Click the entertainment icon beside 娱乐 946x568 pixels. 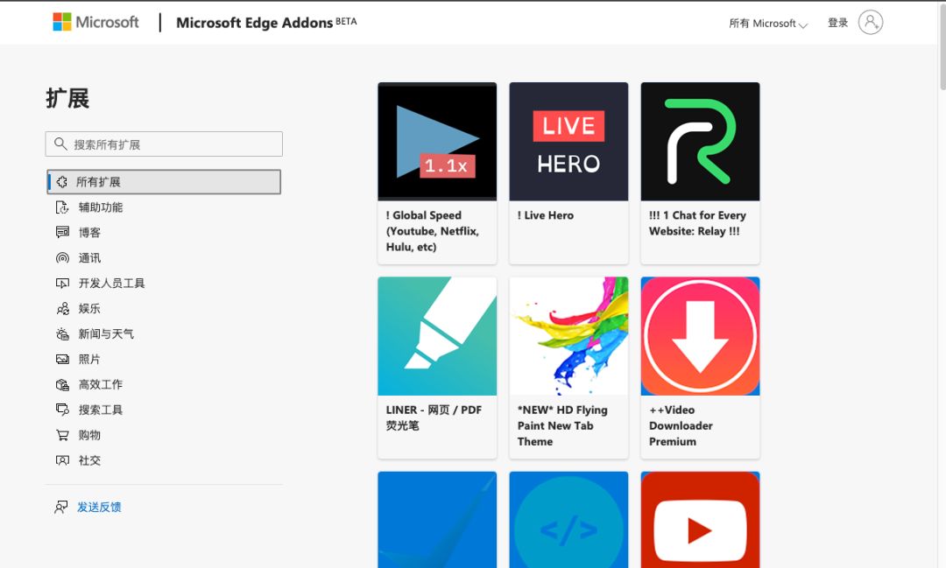[62, 309]
